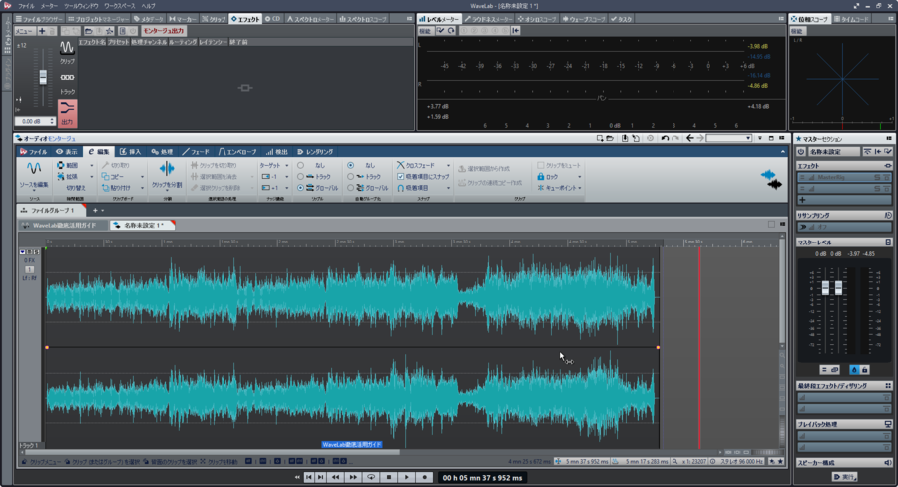Click the record button in transport bar
This screenshot has width=898, height=487.
point(424,477)
